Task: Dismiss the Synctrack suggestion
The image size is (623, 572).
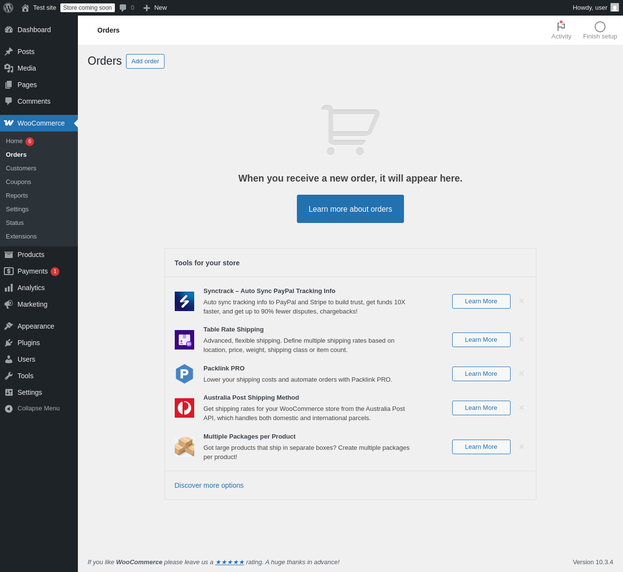Action: (521, 301)
